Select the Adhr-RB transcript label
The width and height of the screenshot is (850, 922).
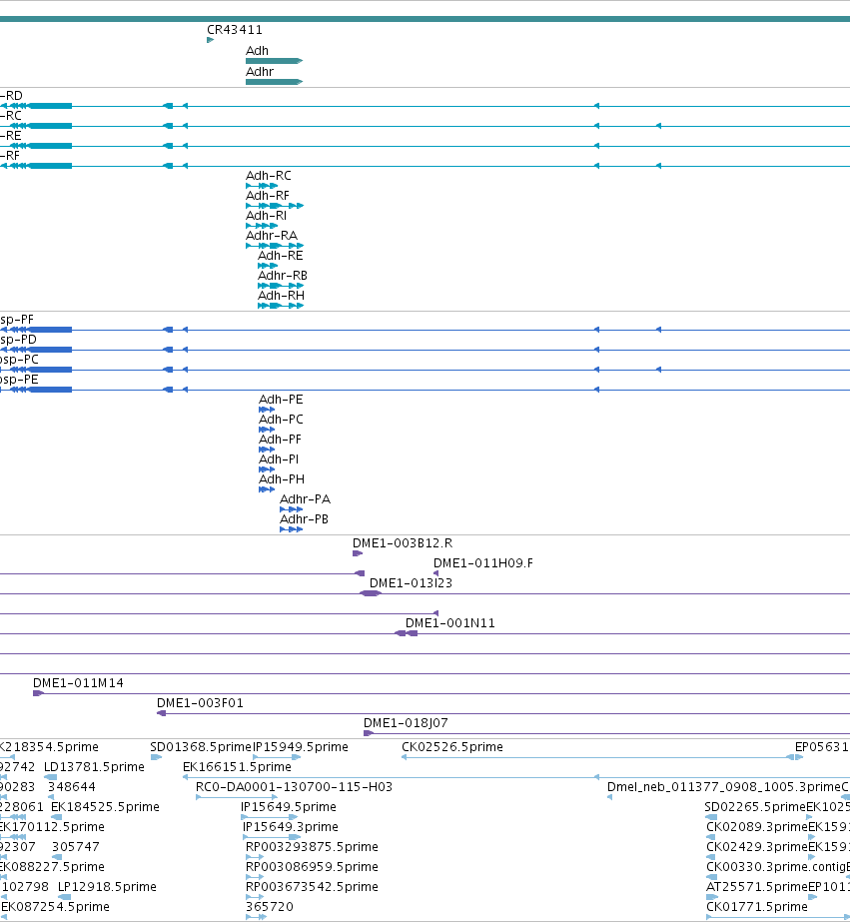[283, 275]
